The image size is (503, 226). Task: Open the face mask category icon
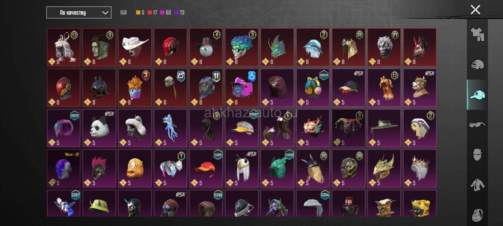point(477,154)
